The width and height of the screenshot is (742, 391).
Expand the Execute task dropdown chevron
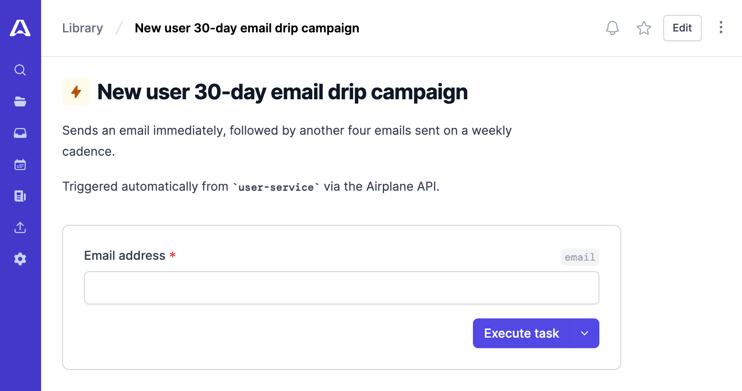pos(584,333)
